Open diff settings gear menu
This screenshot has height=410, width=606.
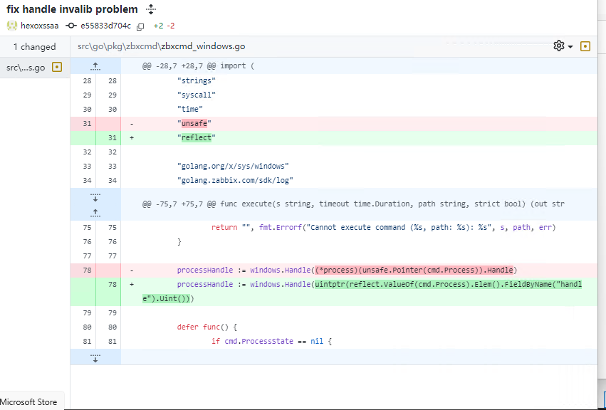(x=563, y=46)
